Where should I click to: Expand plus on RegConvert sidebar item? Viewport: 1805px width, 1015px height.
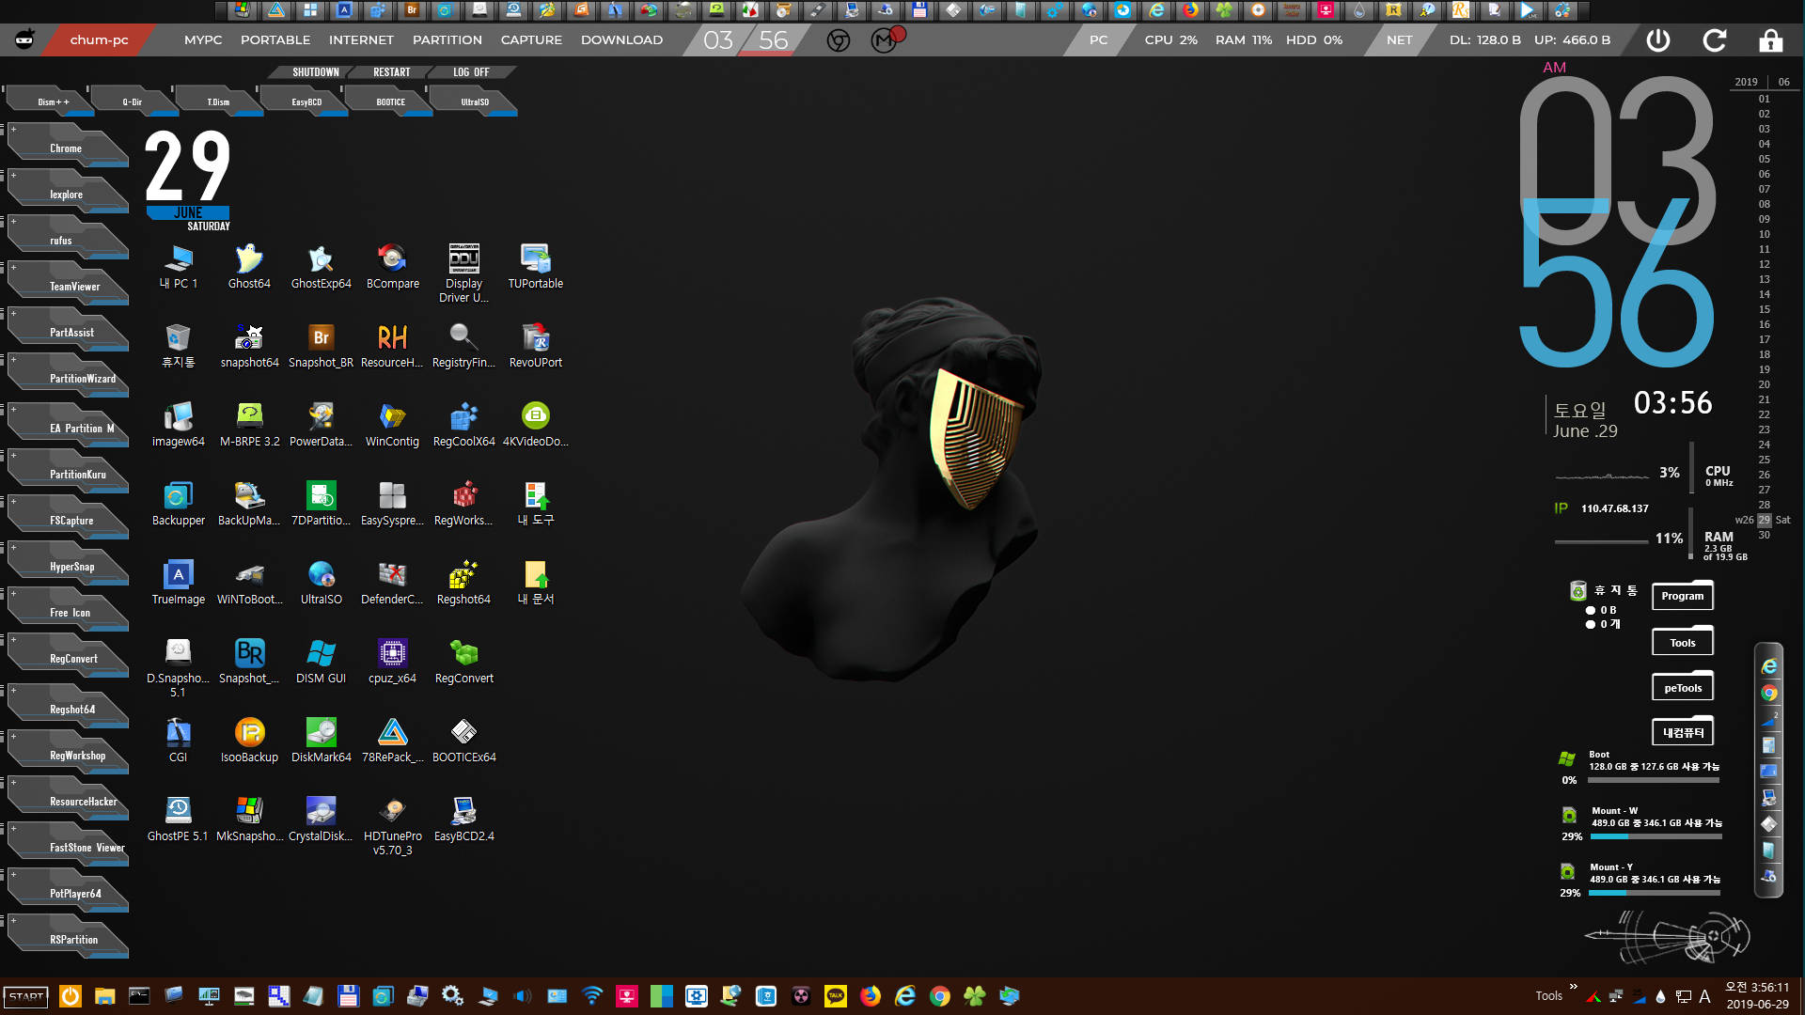click(x=13, y=640)
